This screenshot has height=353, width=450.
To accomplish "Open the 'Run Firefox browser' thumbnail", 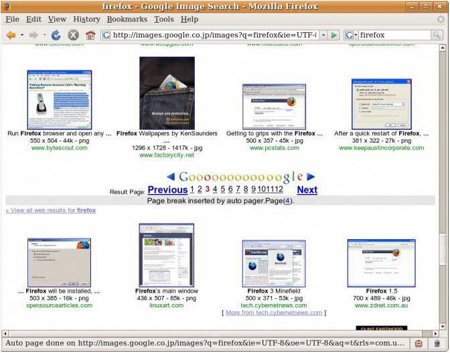I will coord(60,100).
